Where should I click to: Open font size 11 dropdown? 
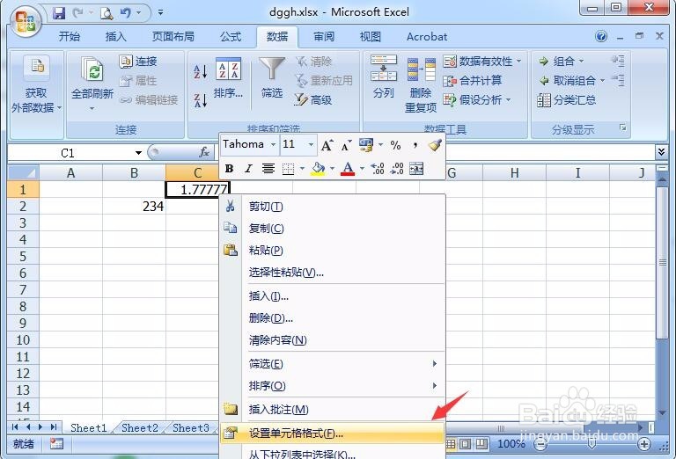(x=311, y=145)
